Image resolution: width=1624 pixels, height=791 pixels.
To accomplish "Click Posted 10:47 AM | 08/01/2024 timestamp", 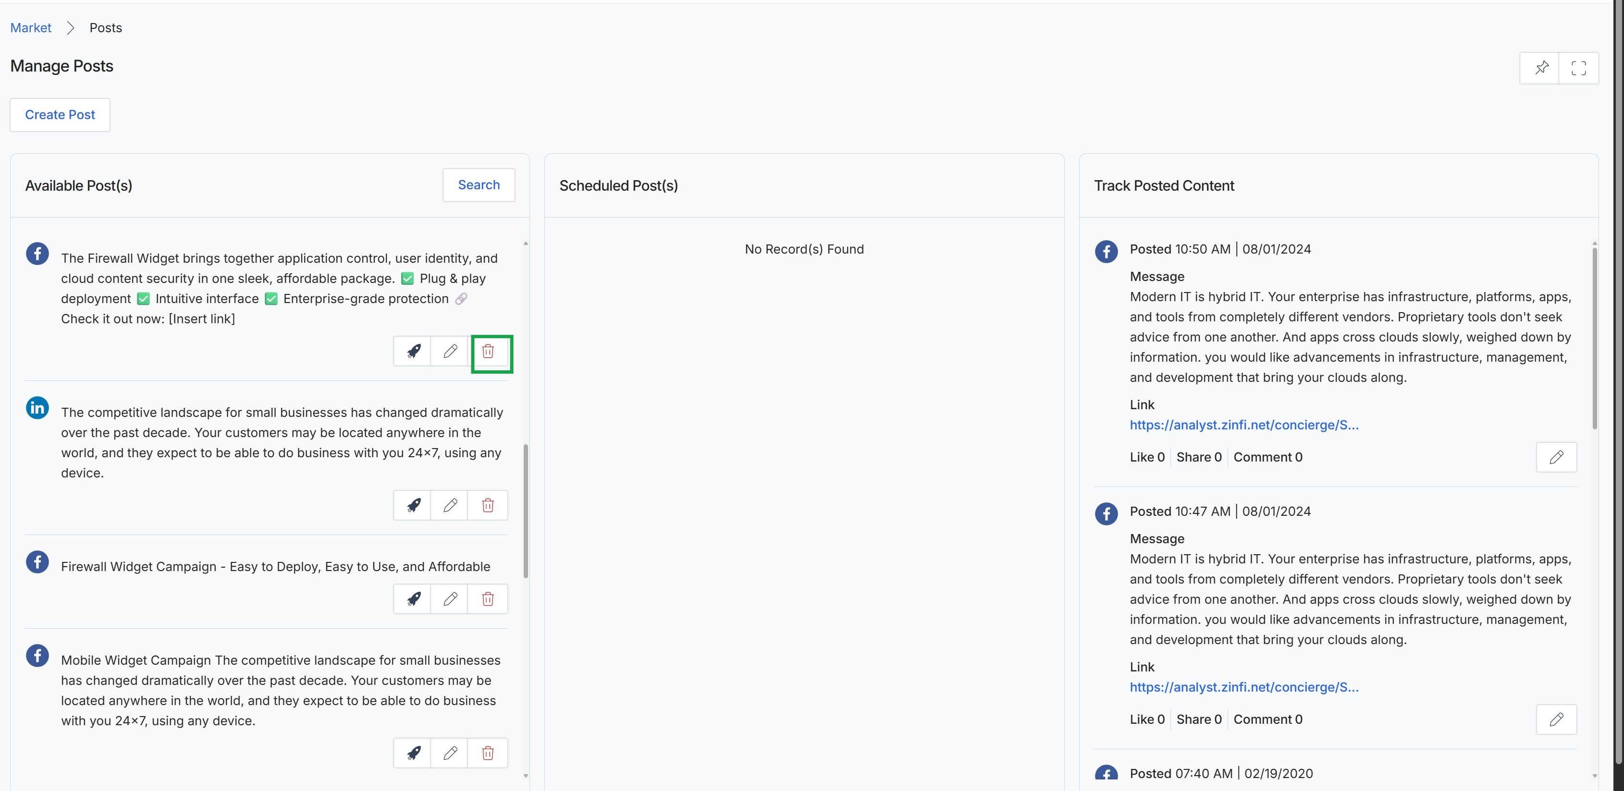I will click(x=1220, y=511).
